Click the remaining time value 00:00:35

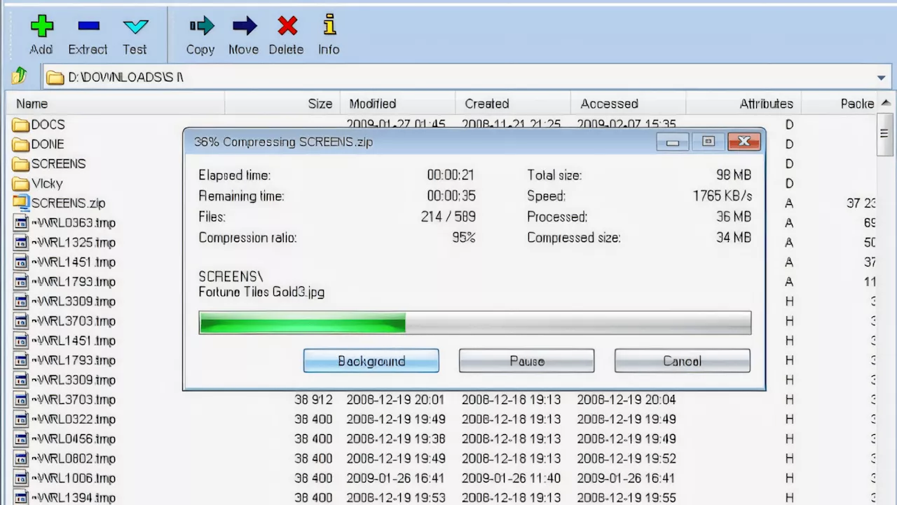click(451, 196)
